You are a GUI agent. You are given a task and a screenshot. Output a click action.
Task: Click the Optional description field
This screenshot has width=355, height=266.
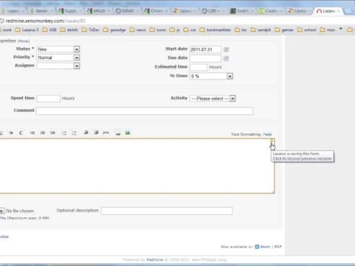coord(167,211)
